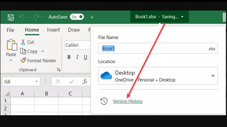The width and height of the screenshot is (227, 127).
Task: Expand the Copy options chevron
Action: pos(43,51)
